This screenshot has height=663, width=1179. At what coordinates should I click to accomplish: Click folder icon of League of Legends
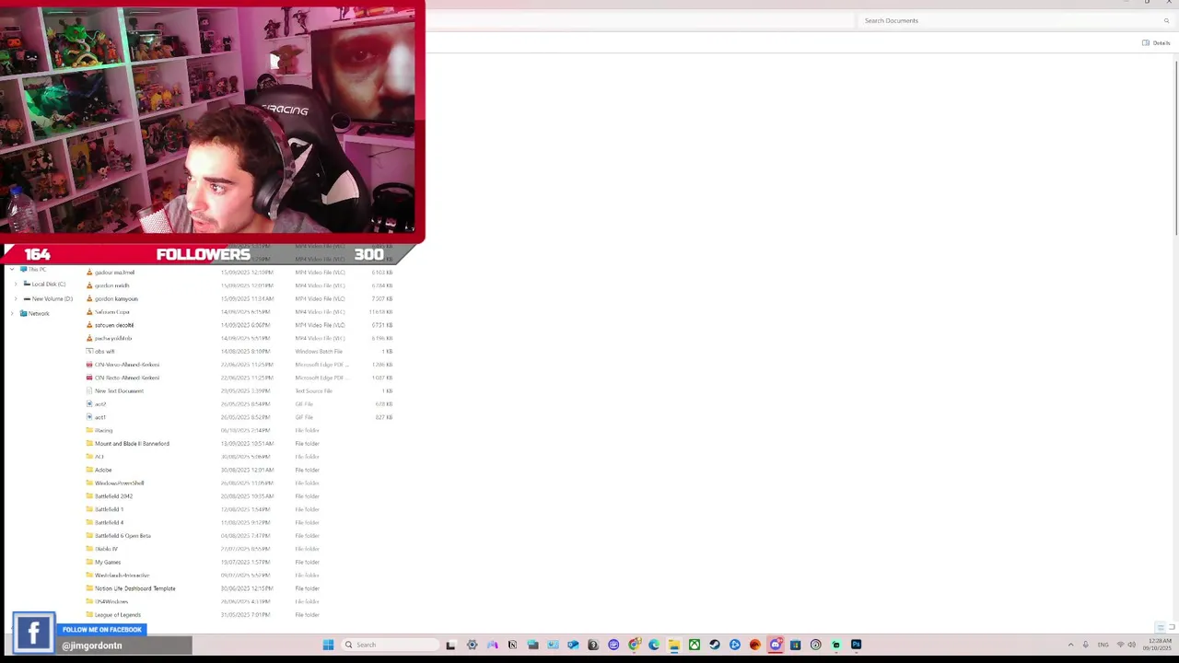click(x=89, y=614)
